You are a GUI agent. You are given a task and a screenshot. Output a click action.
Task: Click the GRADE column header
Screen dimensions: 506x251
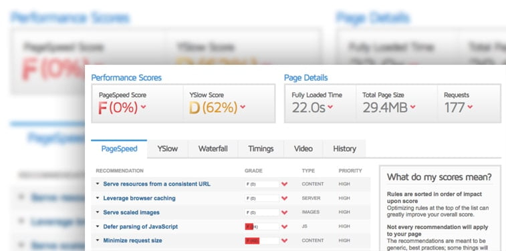pyautogui.click(x=253, y=171)
